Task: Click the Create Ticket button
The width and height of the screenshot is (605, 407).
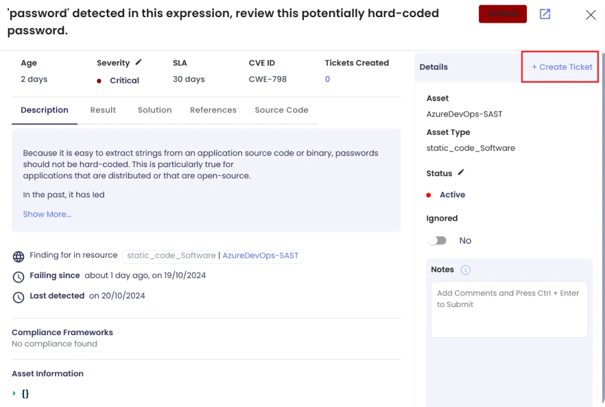Action: click(561, 67)
